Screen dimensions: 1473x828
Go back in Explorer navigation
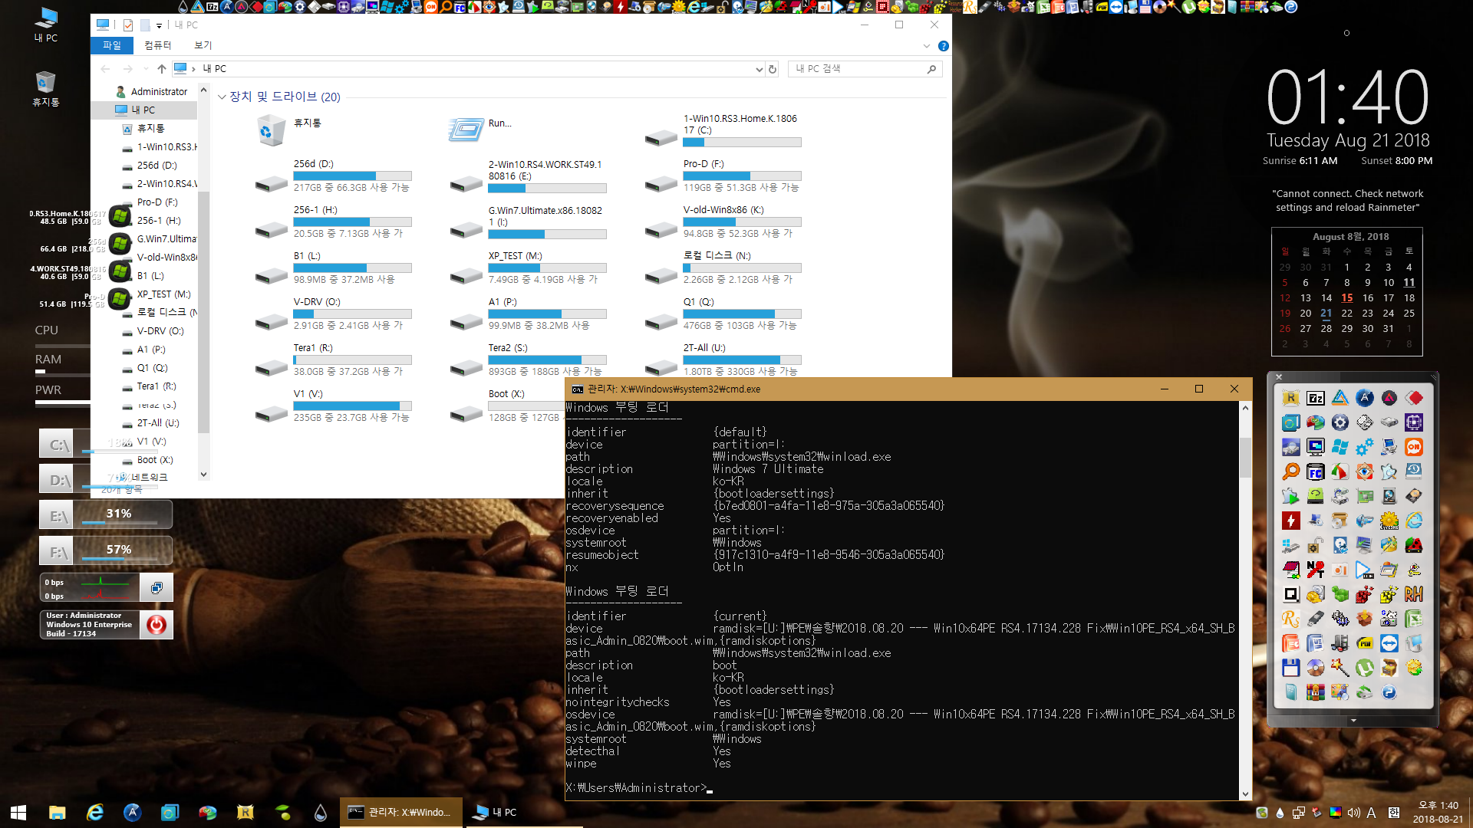(x=105, y=69)
